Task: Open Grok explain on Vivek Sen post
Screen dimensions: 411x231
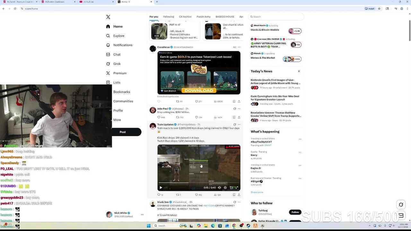Action: pyautogui.click(x=235, y=202)
